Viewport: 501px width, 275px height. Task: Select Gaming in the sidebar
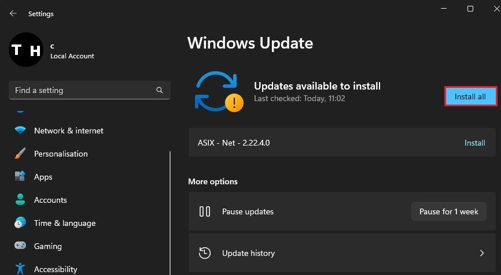click(48, 246)
